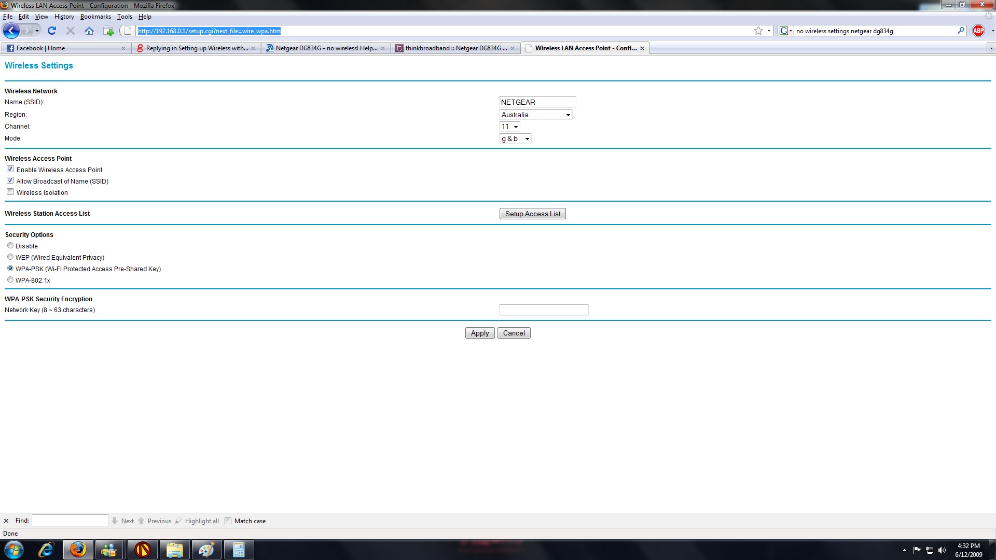Click the forward navigation arrow

point(26,31)
